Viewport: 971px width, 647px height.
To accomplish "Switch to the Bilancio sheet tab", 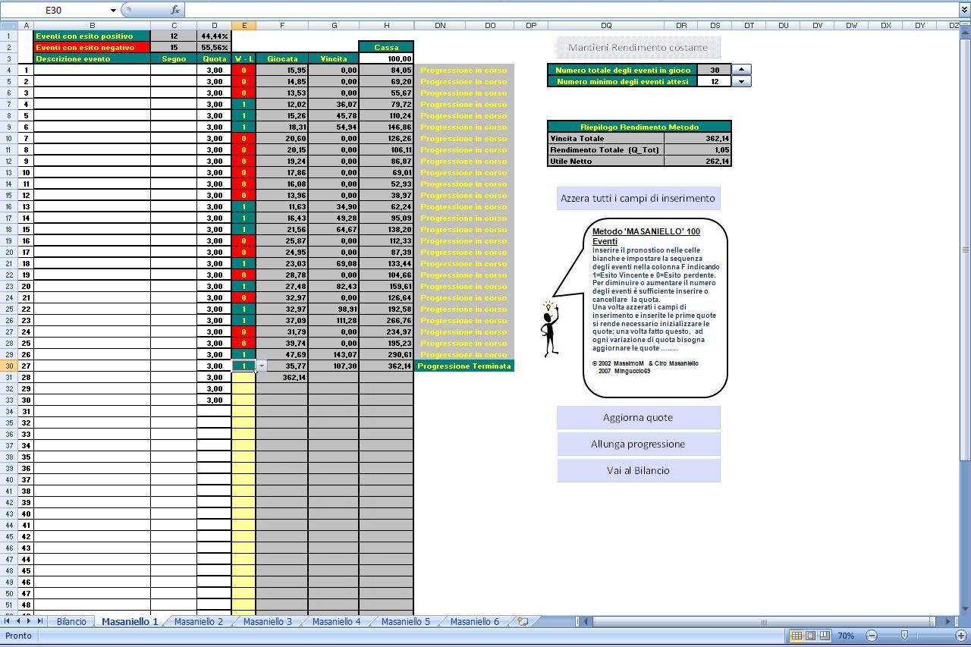I will [x=71, y=621].
